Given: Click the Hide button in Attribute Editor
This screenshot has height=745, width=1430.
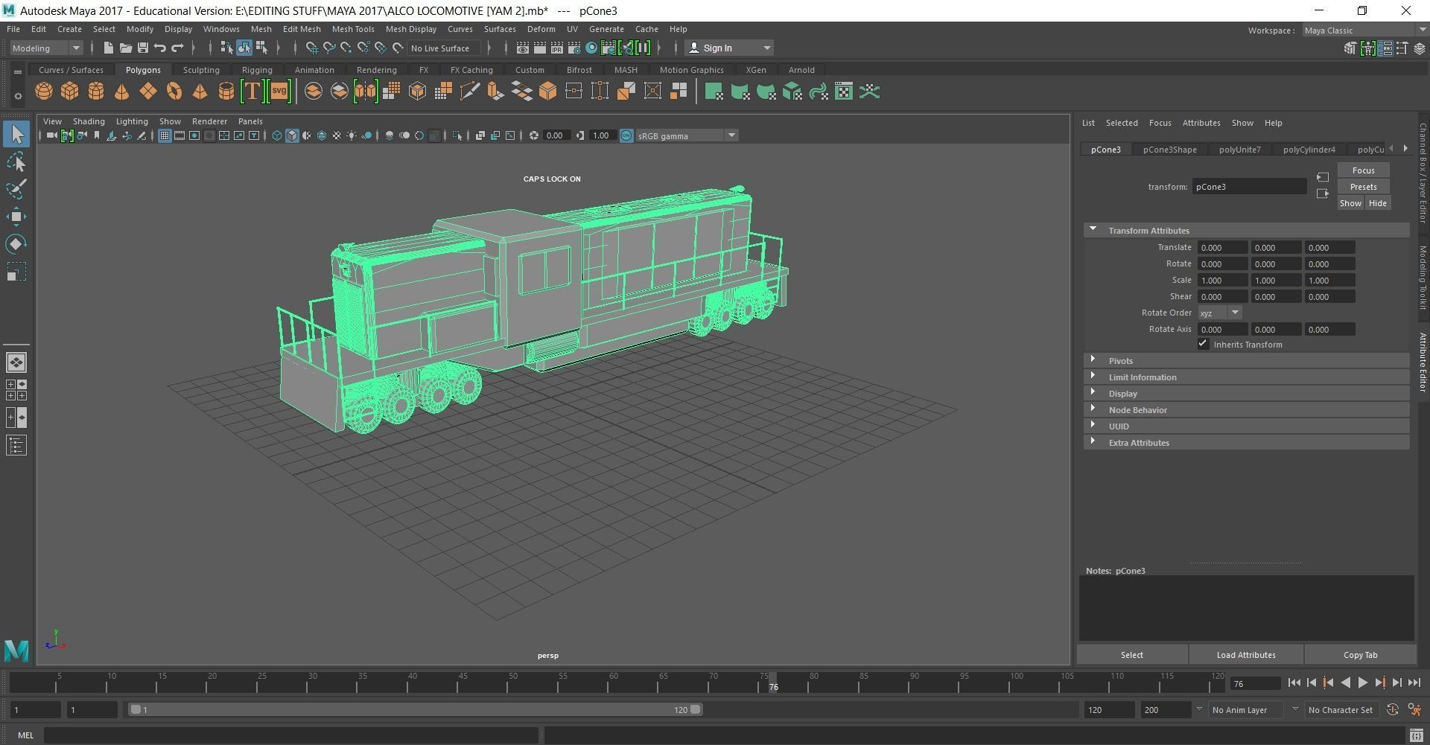Looking at the screenshot, I should (1377, 203).
